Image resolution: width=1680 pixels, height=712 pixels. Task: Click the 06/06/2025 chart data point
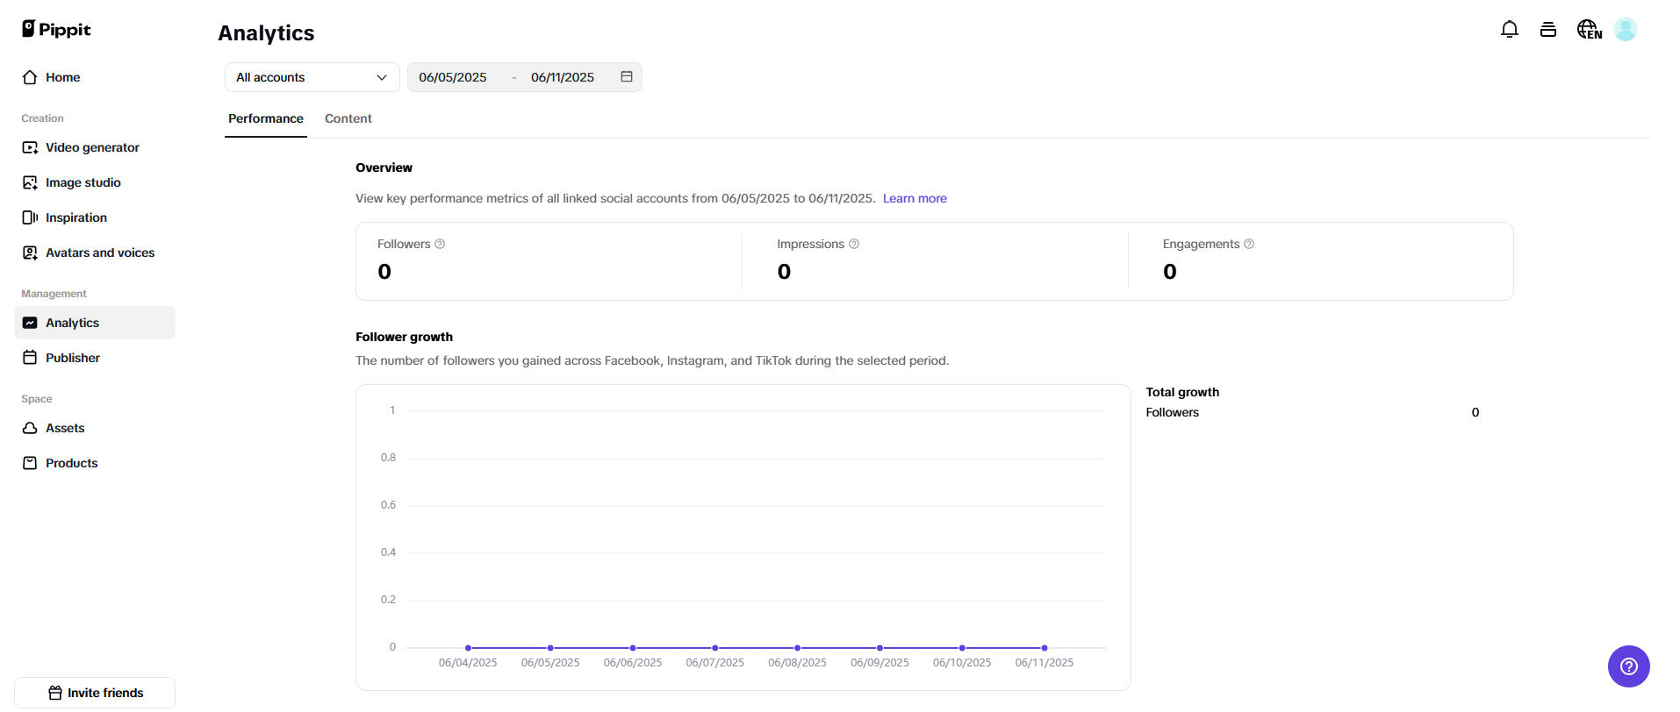point(633,648)
